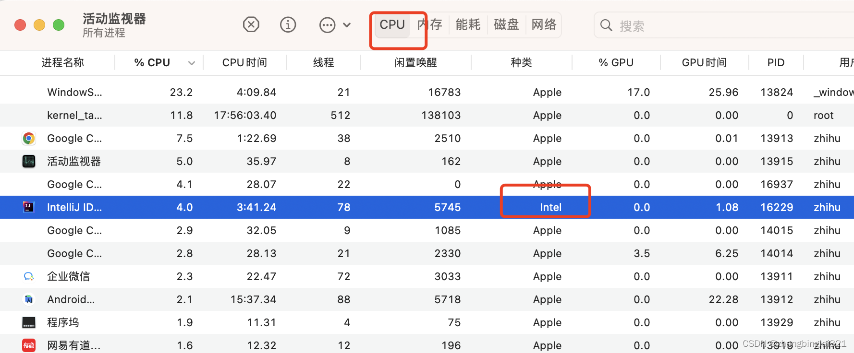The height and width of the screenshot is (353, 854).
Task: Select the Android... process name
Action: 71,299
